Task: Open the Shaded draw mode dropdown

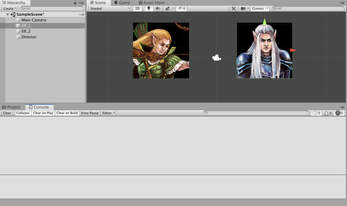Action: [108, 8]
